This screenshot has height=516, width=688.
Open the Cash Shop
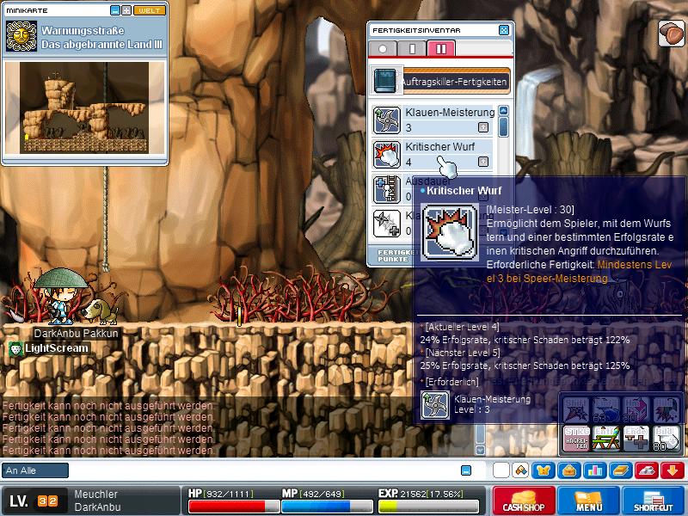point(523,501)
